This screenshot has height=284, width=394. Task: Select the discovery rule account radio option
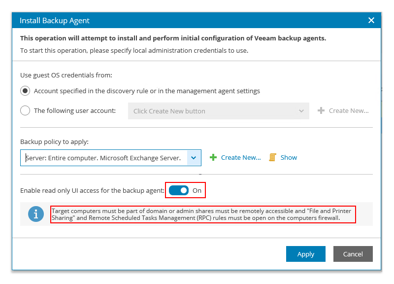coord(25,91)
